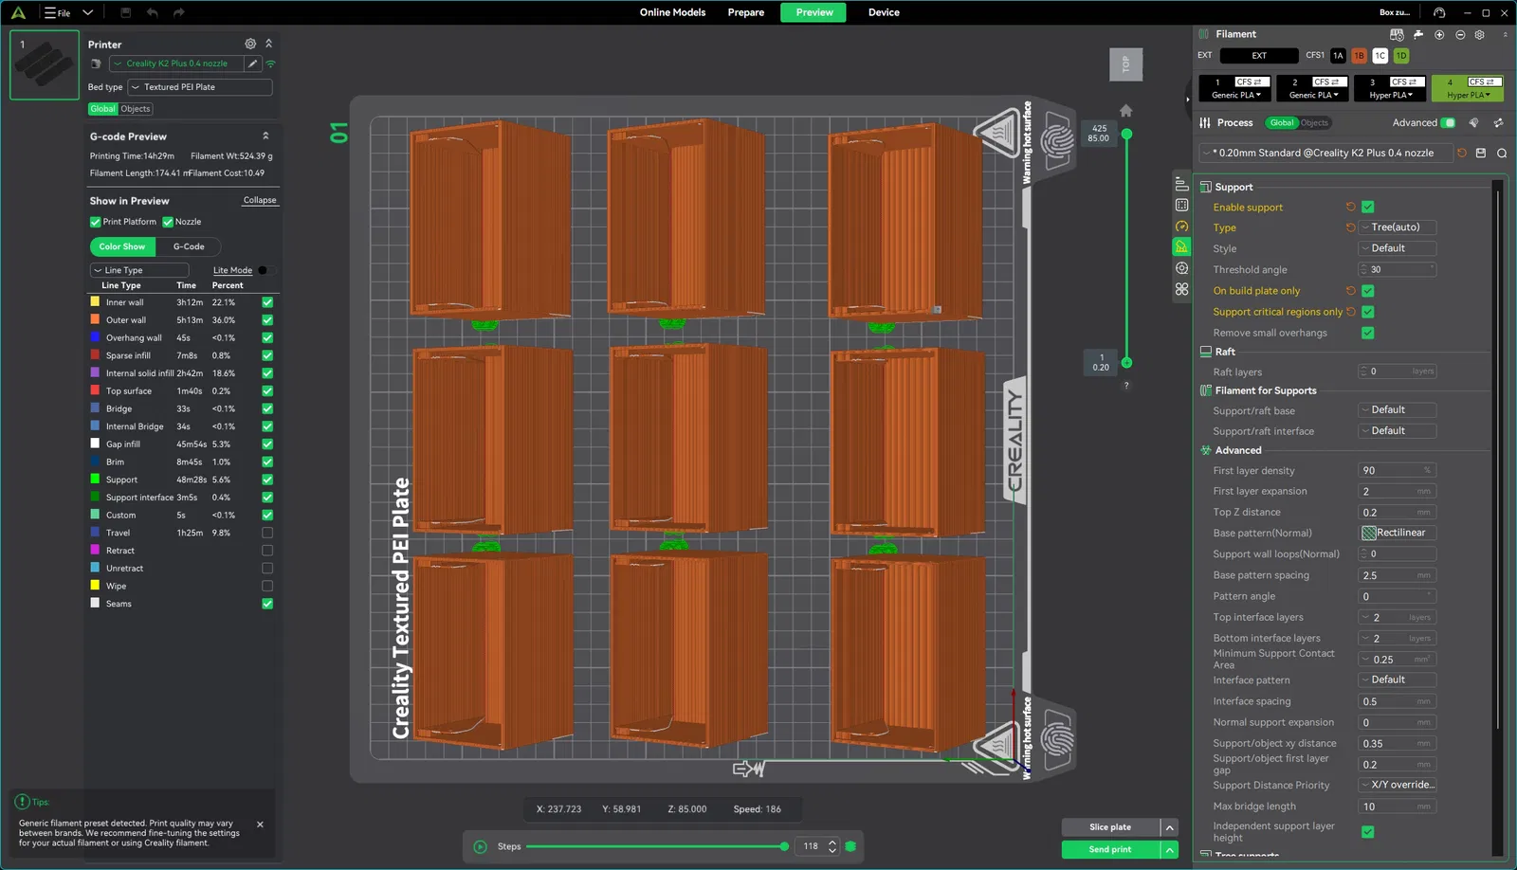1517x870 pixels.
Task: Click the add filament plus icon
Action: 1439,34
